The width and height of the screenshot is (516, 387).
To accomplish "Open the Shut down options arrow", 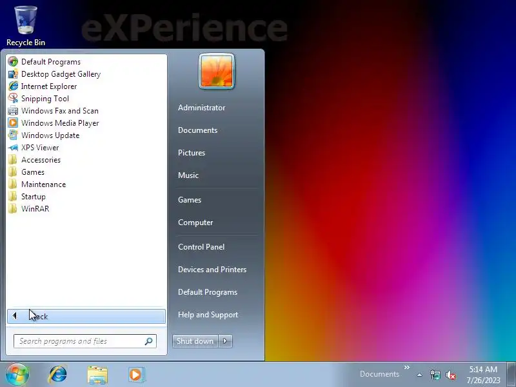I will [225, 341].
